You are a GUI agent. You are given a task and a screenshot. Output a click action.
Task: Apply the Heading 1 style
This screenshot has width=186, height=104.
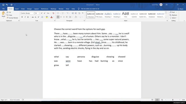pos(108,15)
